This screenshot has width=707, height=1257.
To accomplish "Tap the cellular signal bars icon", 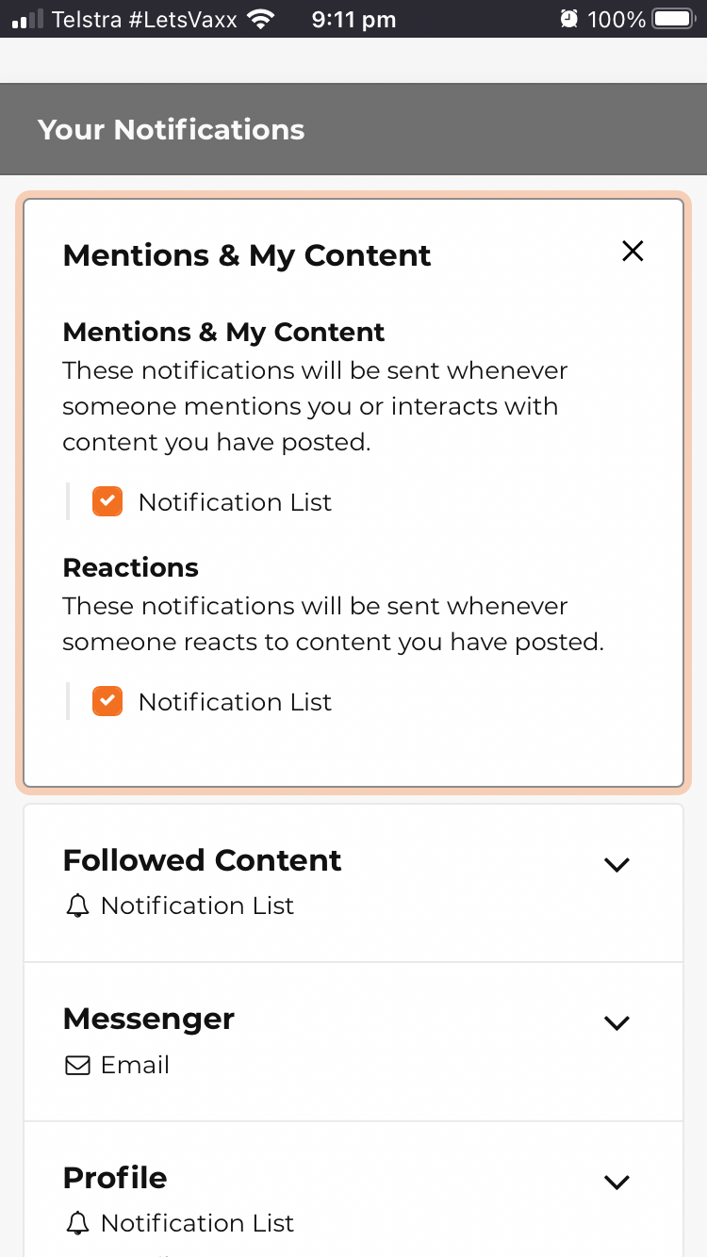I will [x=27, y=19].
